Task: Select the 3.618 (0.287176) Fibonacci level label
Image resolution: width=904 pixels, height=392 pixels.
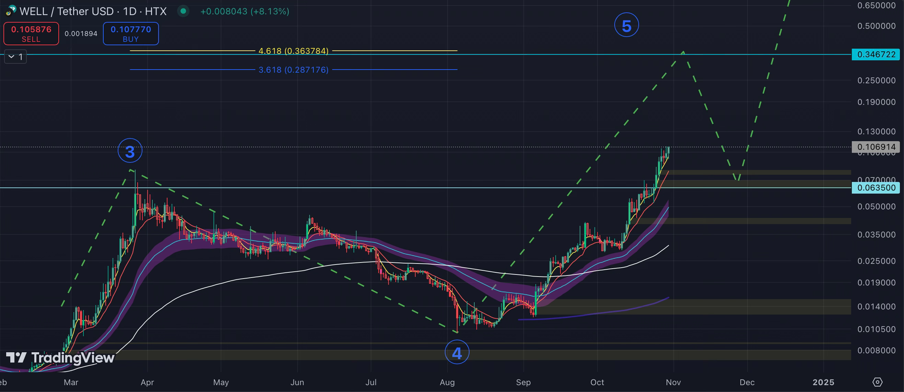Action: click(x=293, y=70)
